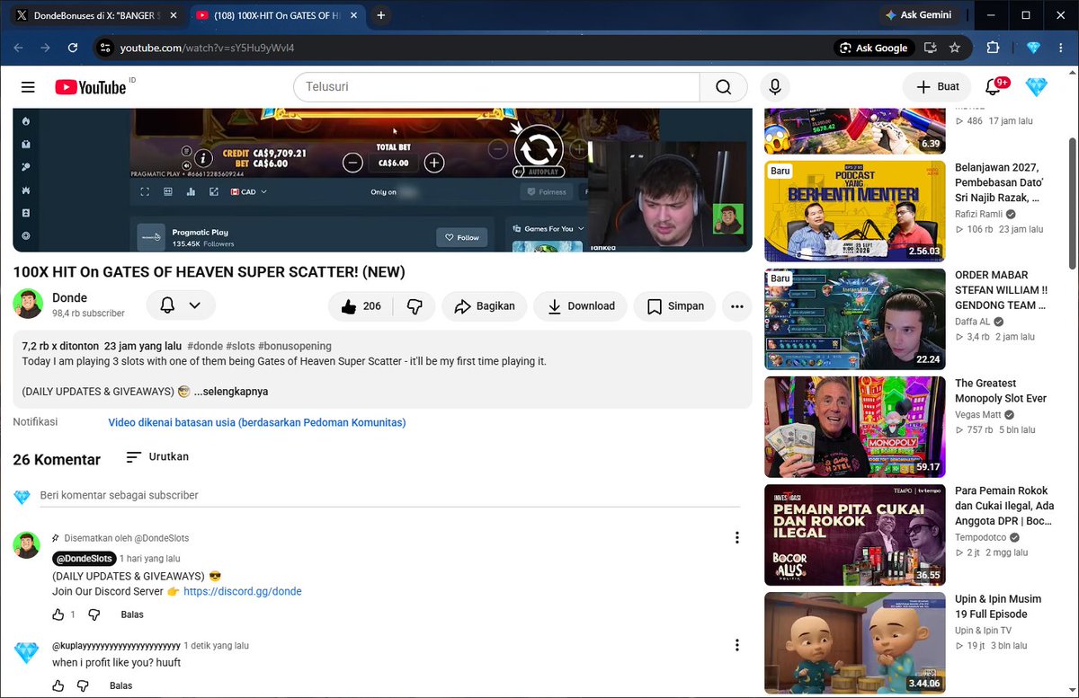Screen dimensions: 1079x698
Task: Reply to kuplay comment with Balas
Action: pos(121,685)
